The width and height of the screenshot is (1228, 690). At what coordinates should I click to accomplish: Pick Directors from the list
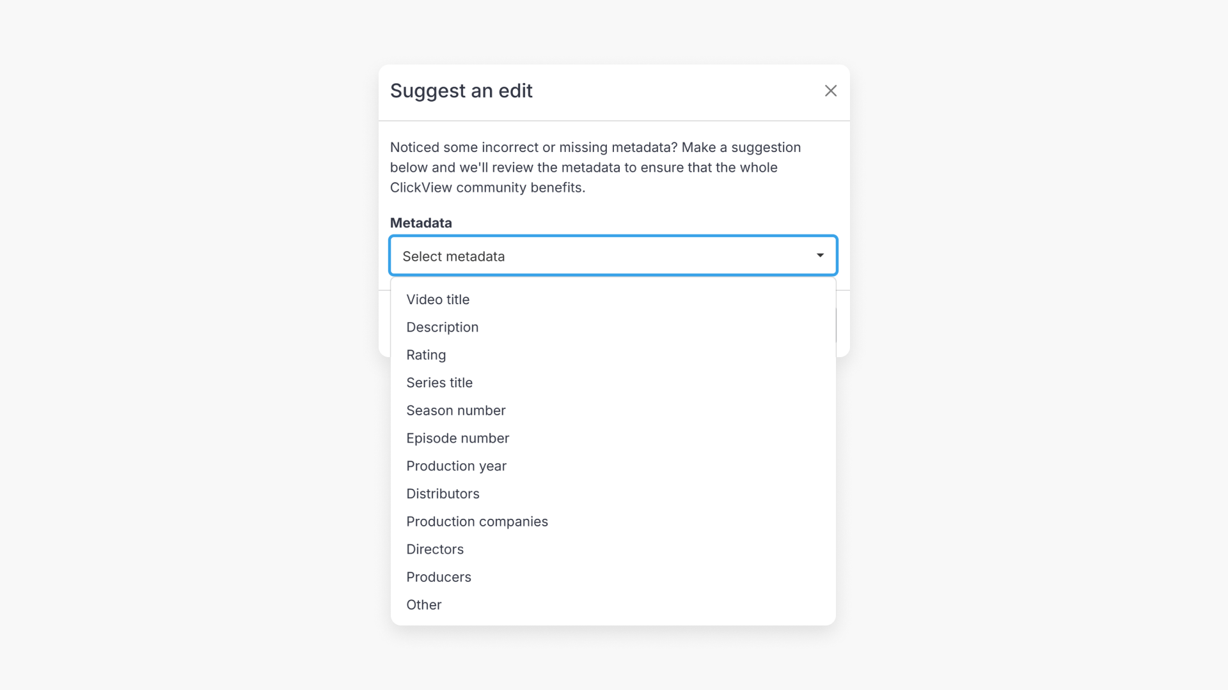[x=434, y=549]
